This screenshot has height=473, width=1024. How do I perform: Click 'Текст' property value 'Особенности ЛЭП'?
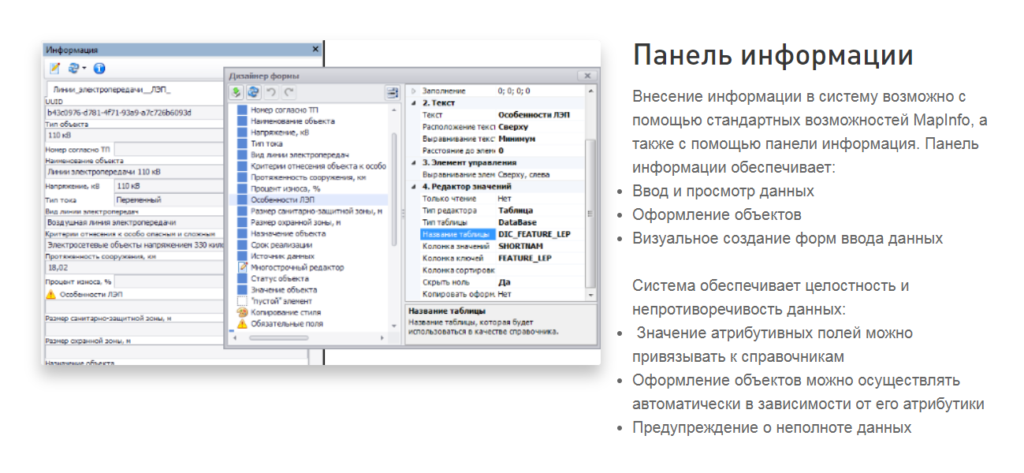coord(534,115)
